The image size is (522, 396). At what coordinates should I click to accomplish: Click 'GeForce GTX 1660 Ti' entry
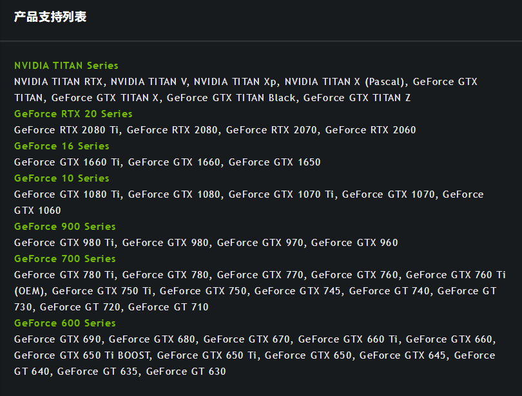(67, 162)
